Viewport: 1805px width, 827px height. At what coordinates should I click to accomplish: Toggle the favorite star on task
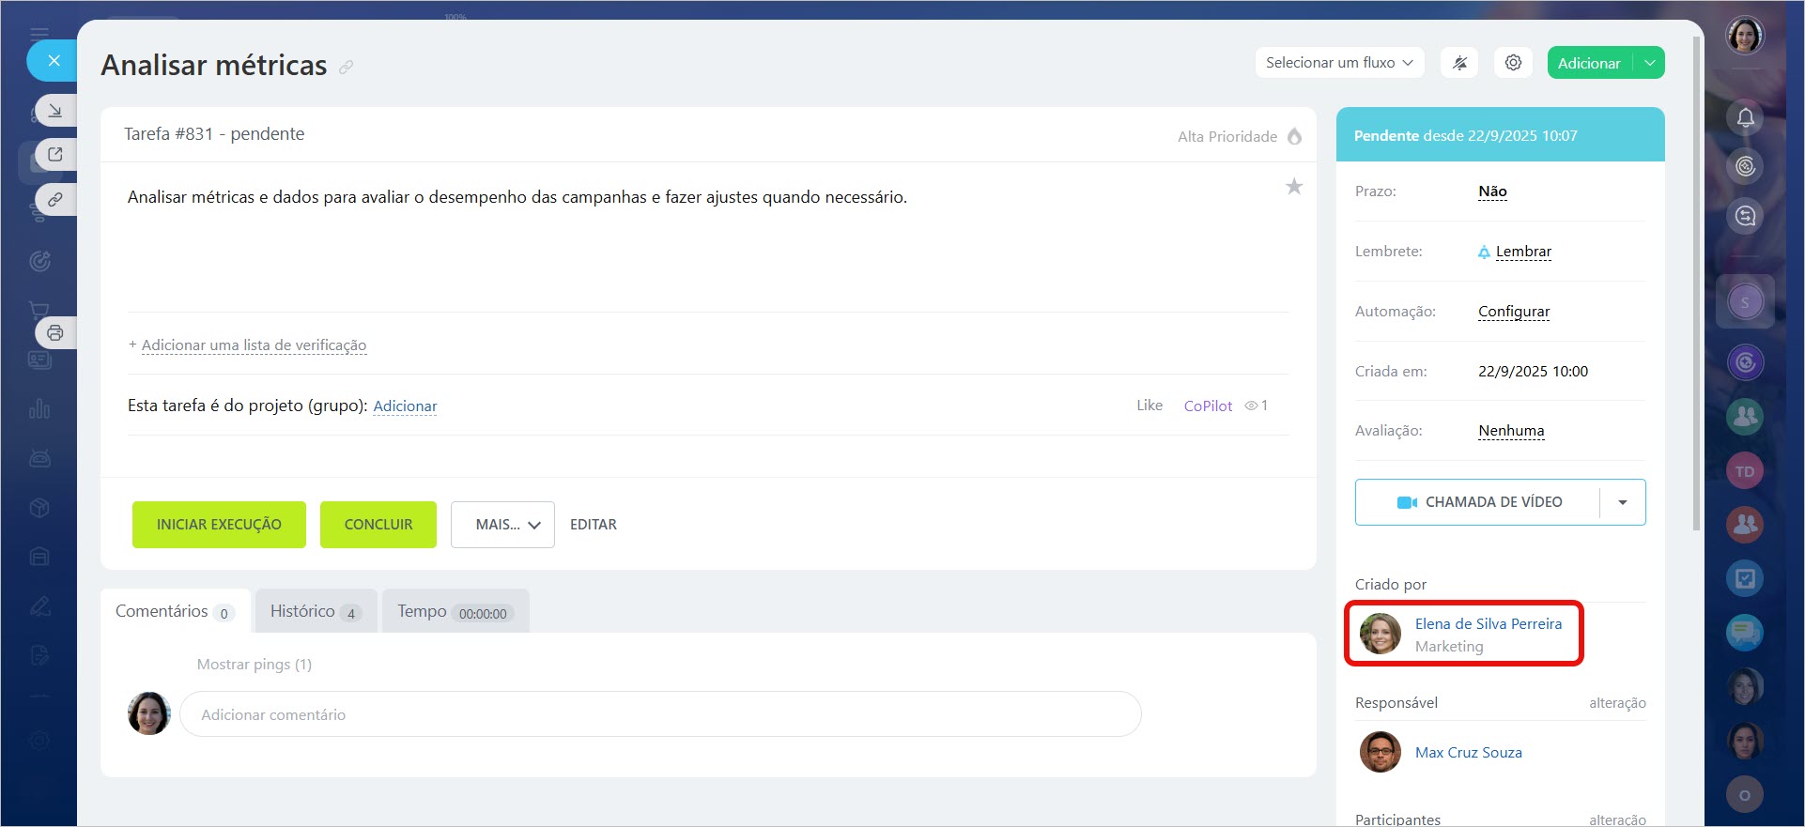1293,187
